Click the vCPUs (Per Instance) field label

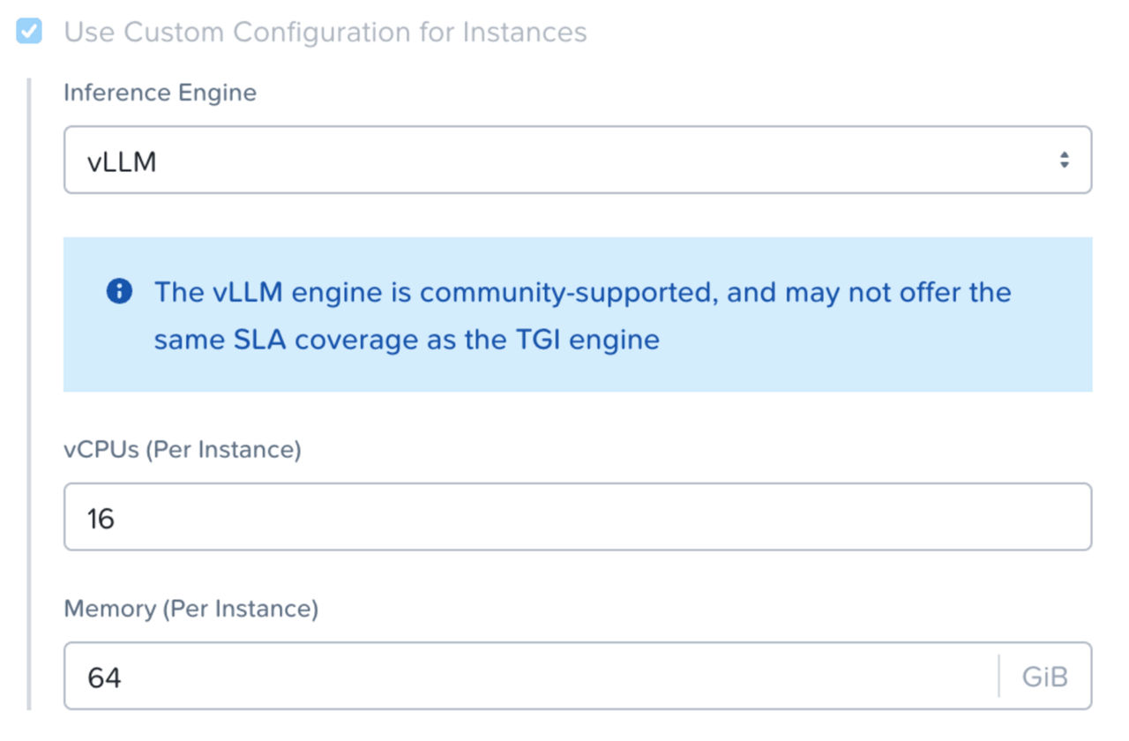[183, 449]
